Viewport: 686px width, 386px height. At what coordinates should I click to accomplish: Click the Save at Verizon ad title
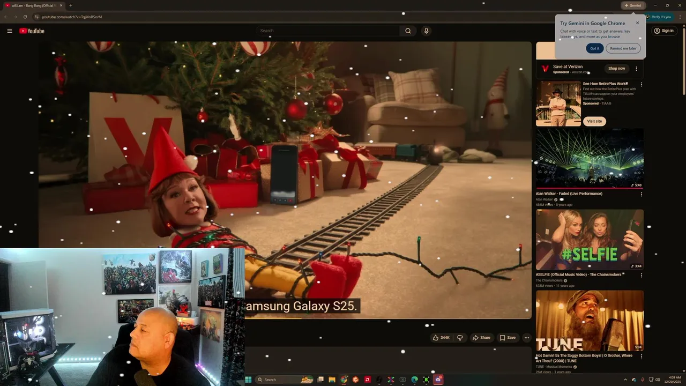click(x=568, y=66)
